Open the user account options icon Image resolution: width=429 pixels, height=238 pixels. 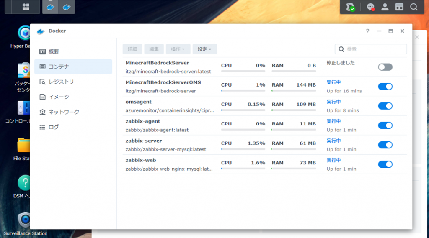pos(385,7)
